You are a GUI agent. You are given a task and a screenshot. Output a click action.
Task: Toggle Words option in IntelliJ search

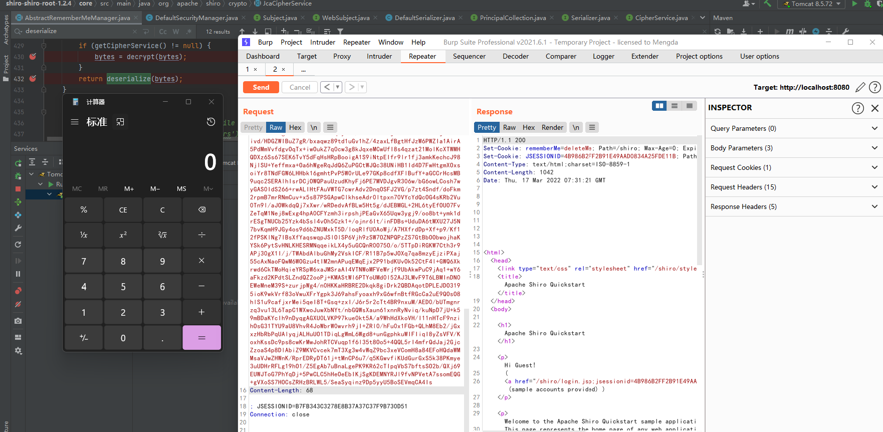tap(175, 31)
